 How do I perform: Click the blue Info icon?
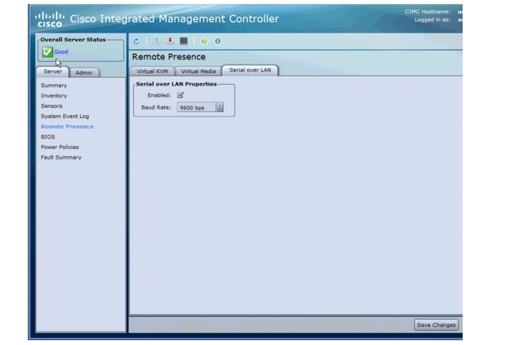pos(218,41)
